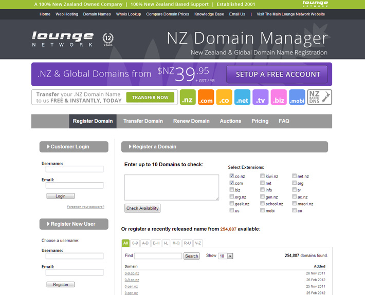Open Web Hosting in the top navigation
This screenshot has width=365, height=295.
(67, 14)
